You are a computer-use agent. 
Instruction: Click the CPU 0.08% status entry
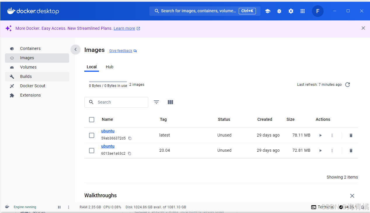[112, 207]
